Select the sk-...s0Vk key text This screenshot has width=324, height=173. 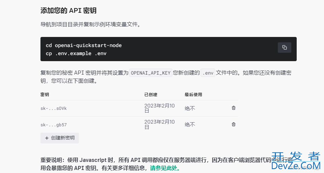(54, 108)
